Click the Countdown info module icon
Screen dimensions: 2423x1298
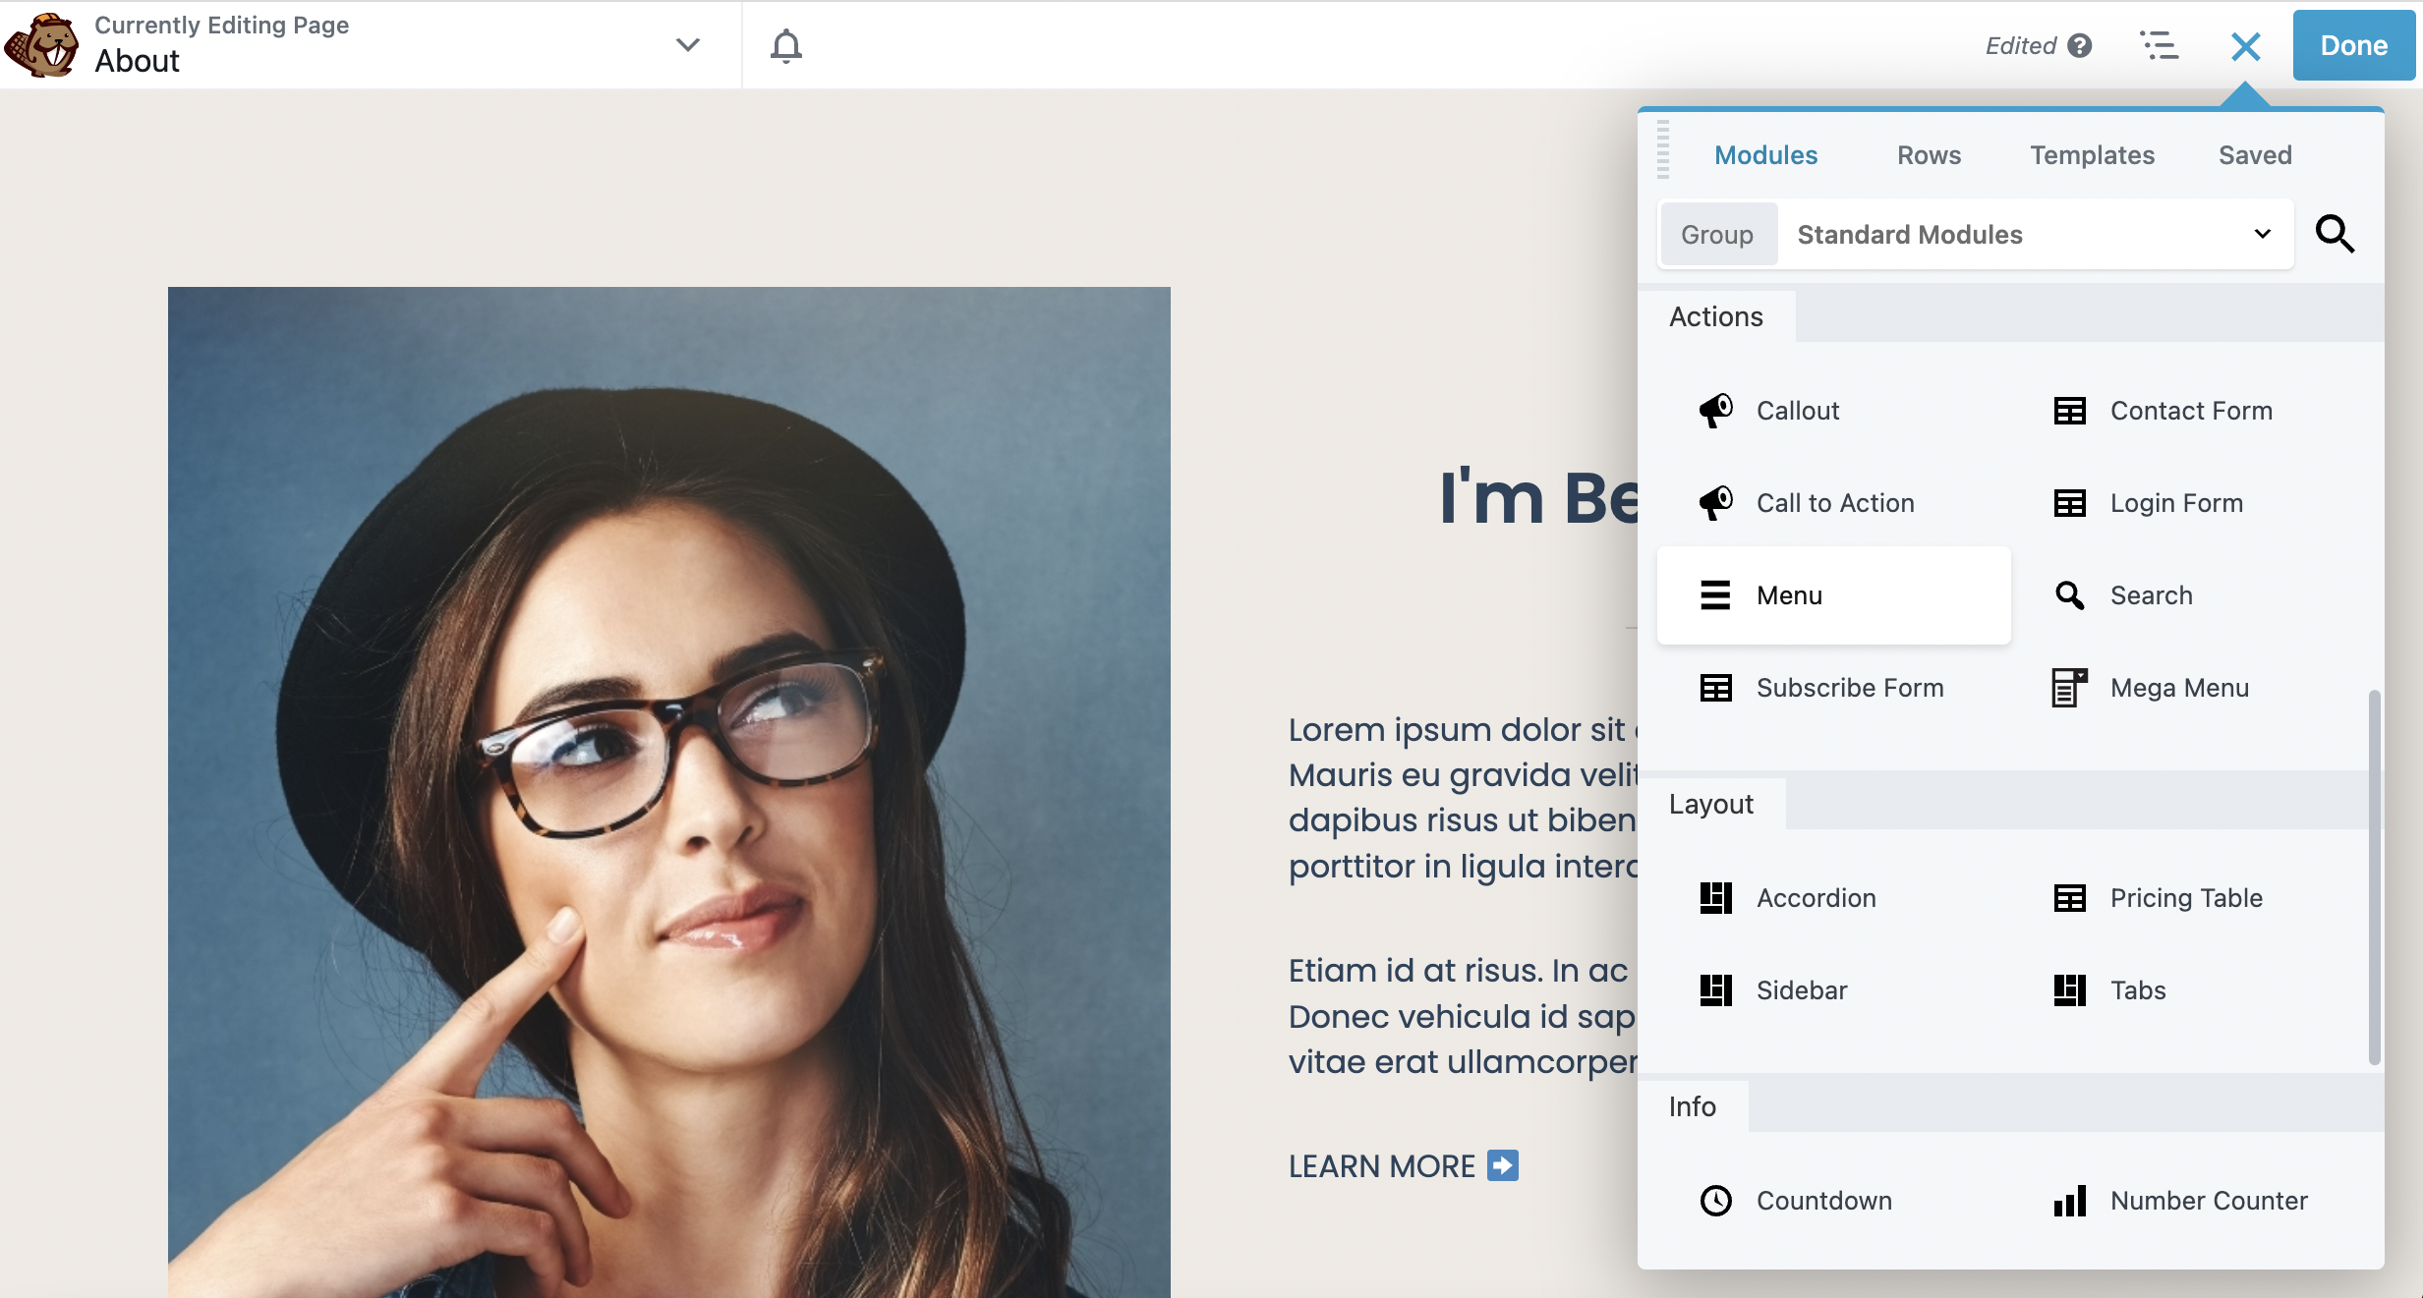[x=1716, y=1197]
